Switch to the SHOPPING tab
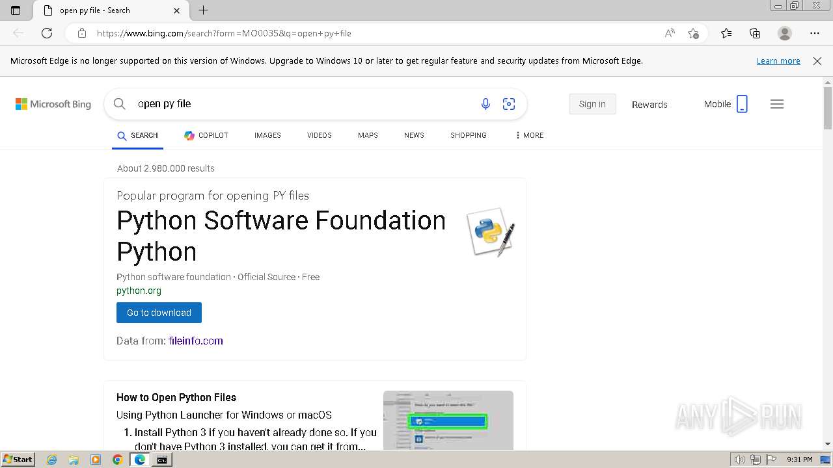Screen dimensions: 833x468 point(469,135)
